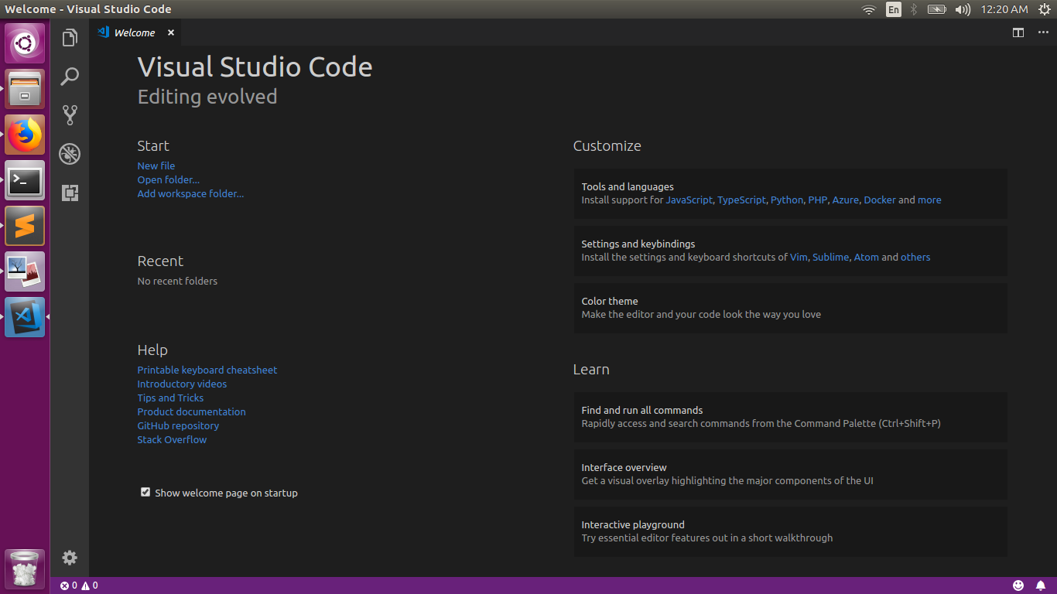Launch Firefox from the Ubuntu dock
1057x594 pixels.
coord(24,134)
